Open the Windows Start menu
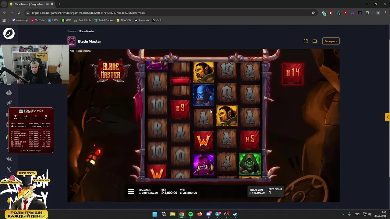Image resolution: width=390 pixels, height=219 pixels. 155,214
